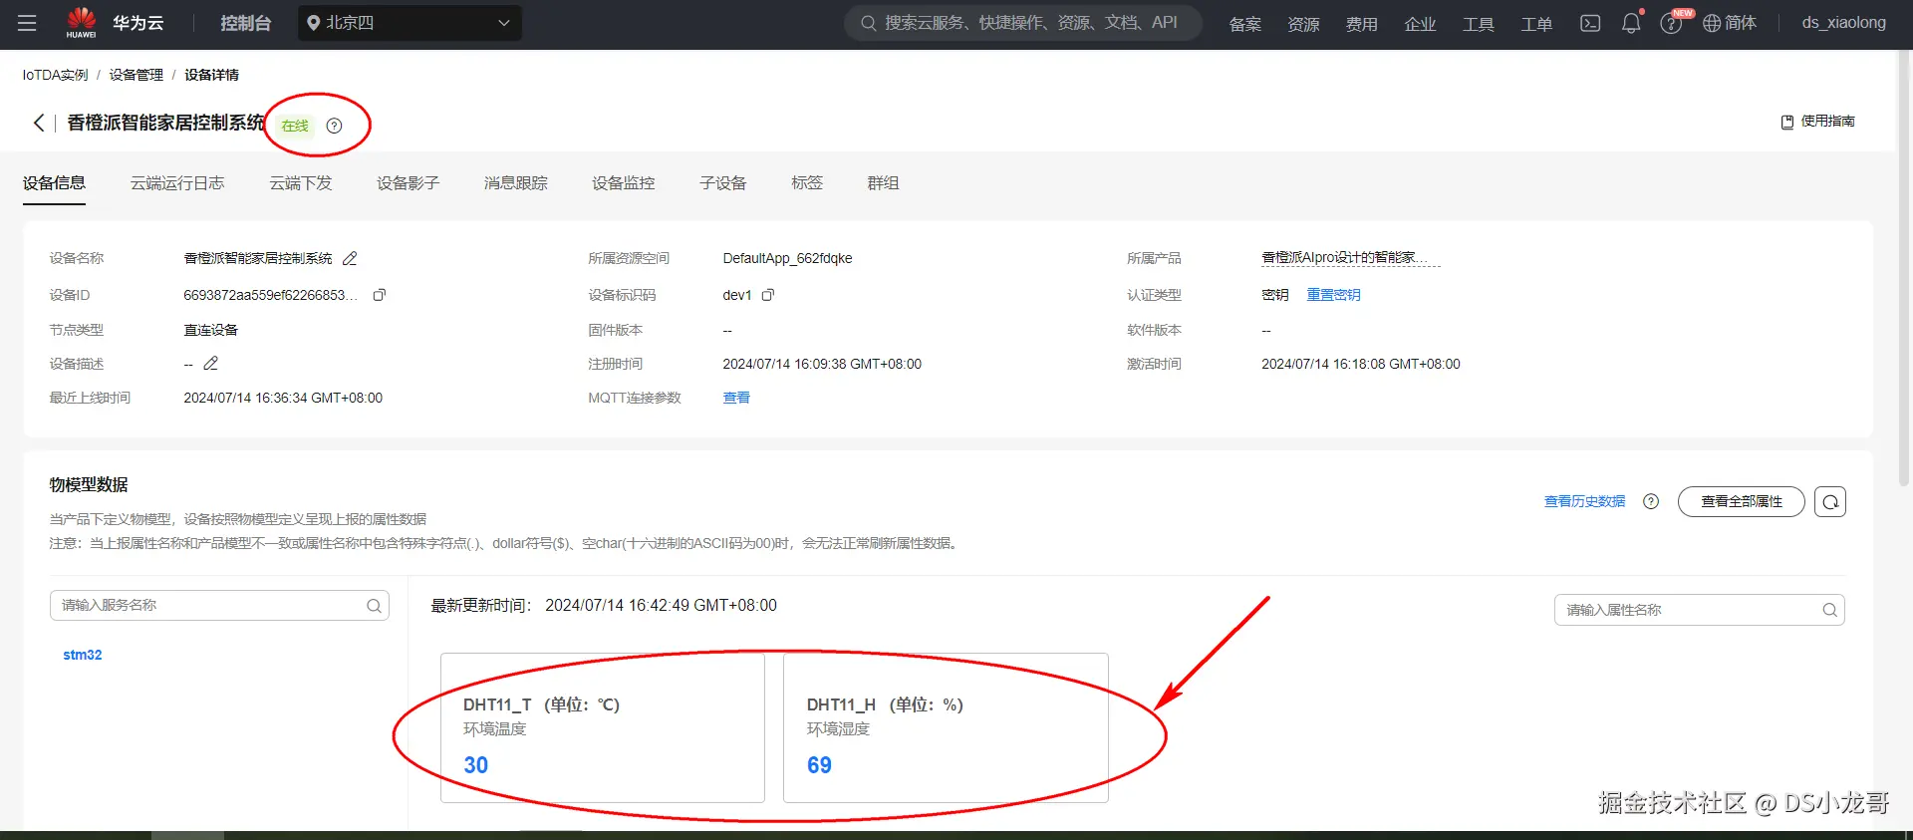Open the CloudShell terminal icon
This screenshot has width=1913, height=840.
[x=1590, y=23]
